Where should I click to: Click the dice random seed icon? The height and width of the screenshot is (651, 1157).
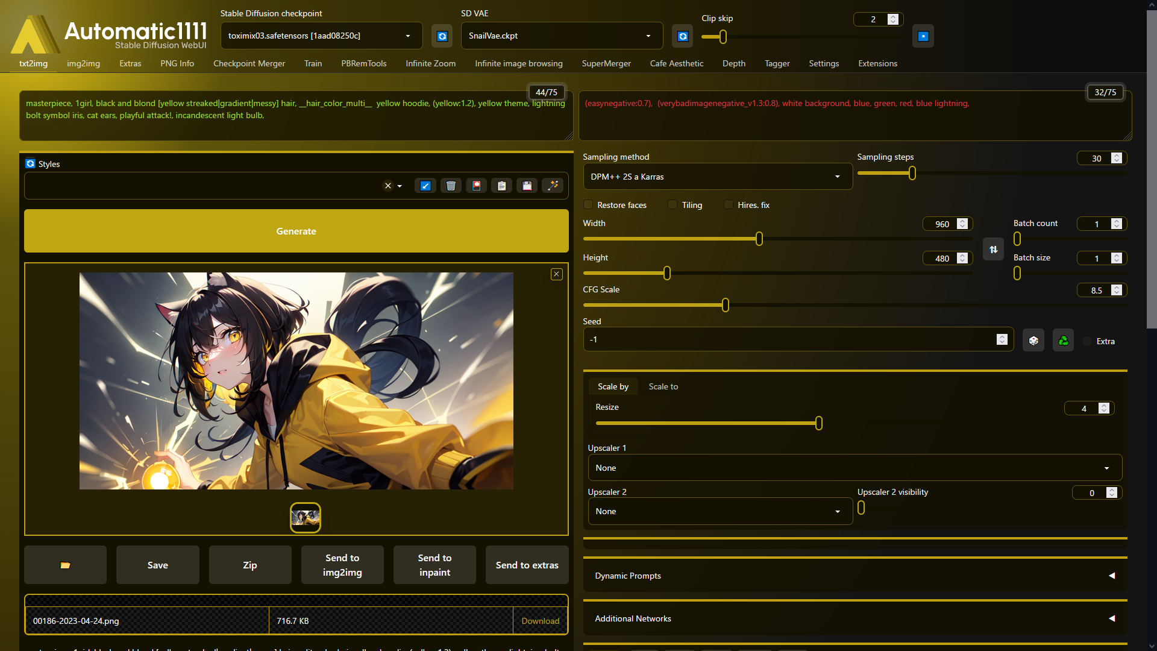pos(1033,341)
